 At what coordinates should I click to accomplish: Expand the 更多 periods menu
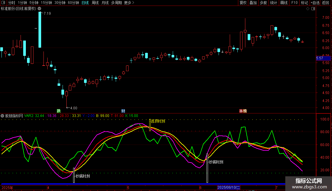[129, 3]
